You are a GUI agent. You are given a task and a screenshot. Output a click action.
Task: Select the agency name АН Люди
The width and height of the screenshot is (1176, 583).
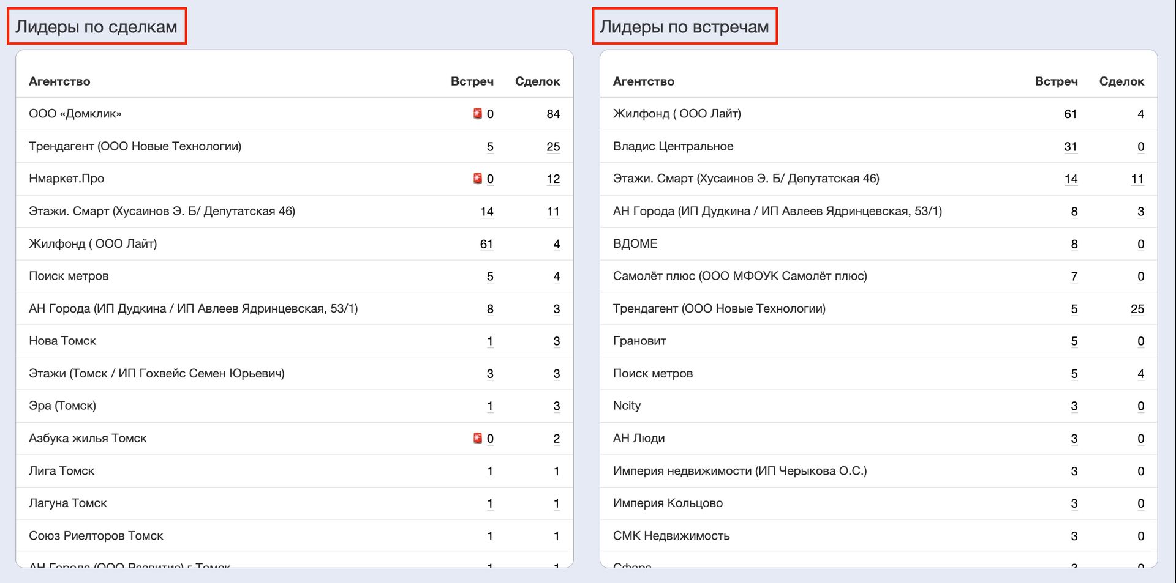[639, 438]
